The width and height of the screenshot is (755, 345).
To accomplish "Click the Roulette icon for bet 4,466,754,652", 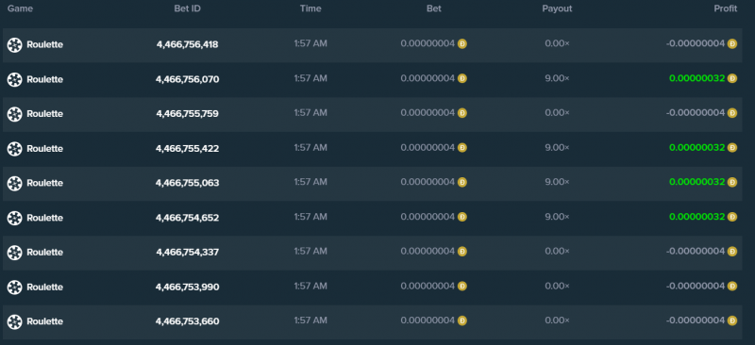I will 15,219.
